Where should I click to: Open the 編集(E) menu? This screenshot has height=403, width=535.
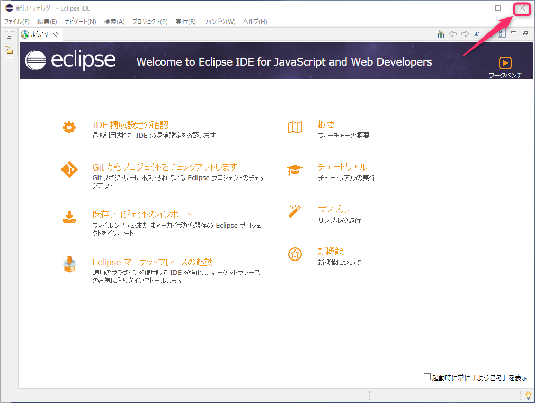click(x=47, y=22)
